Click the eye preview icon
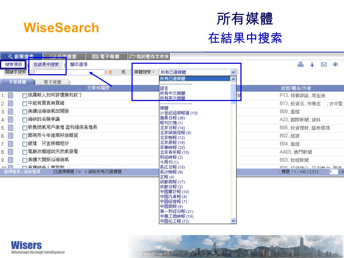This screenshot has height=258, width=344. click(335, 64)
